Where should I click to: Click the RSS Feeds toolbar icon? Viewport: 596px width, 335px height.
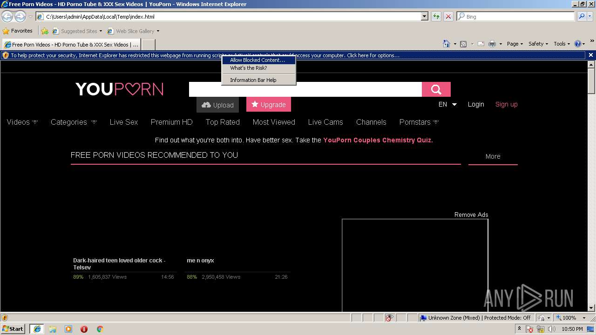(x=463, y=44)
